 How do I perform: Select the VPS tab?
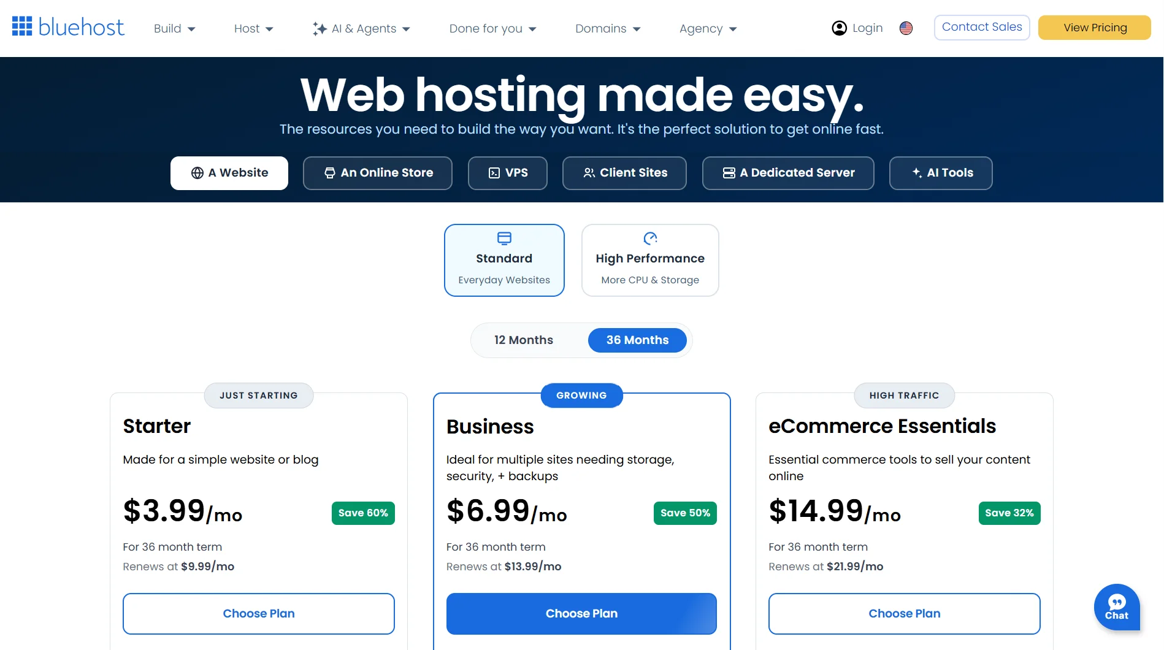[x=508, y=173]
